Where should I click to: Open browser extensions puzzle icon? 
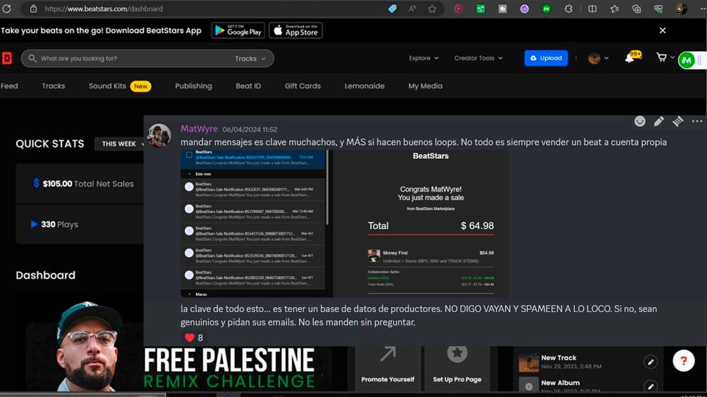pyautogui.click(x=568, y=8)
